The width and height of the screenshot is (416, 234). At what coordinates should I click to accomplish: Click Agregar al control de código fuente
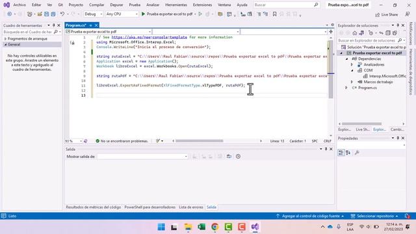pos(310,216)
